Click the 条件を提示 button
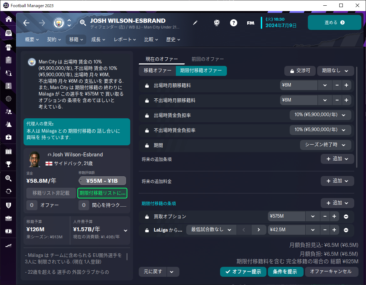The height and width of the screenshot is (285, 366). (285, 272)
